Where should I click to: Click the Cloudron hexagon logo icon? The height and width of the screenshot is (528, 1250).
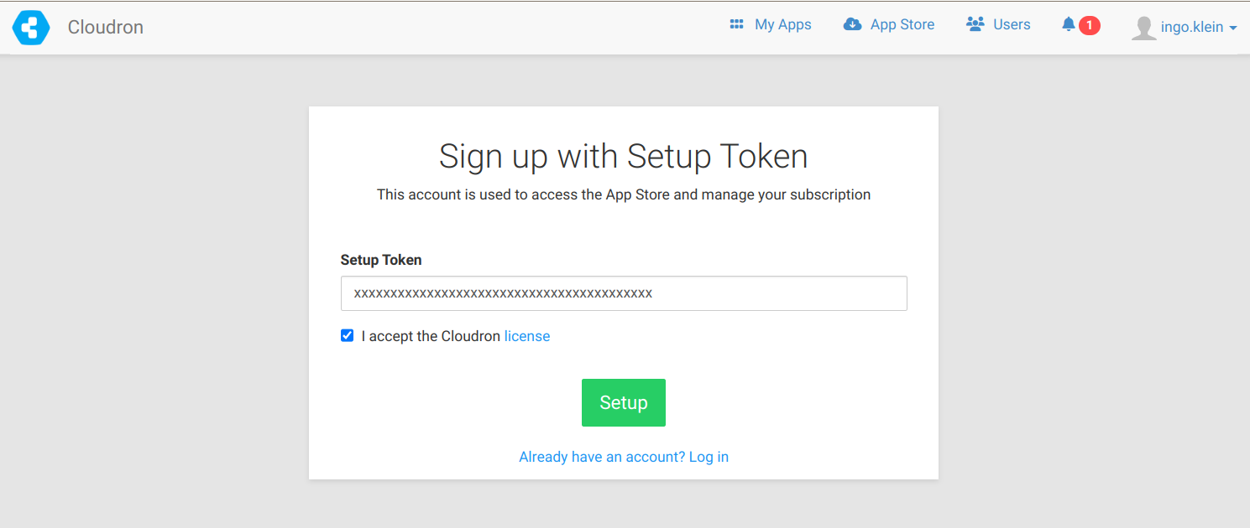pyautogui.click(x=31, y=28)
